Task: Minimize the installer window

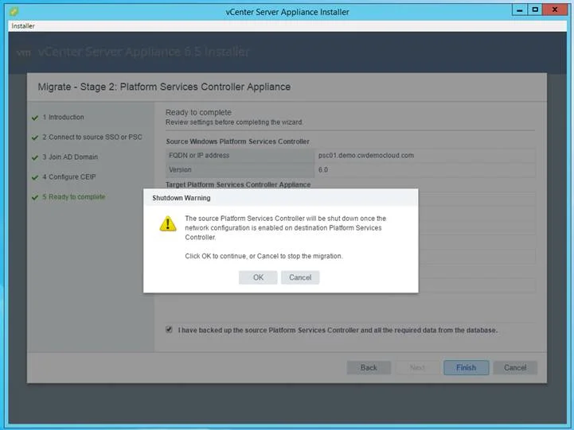Action: [519, 10]
